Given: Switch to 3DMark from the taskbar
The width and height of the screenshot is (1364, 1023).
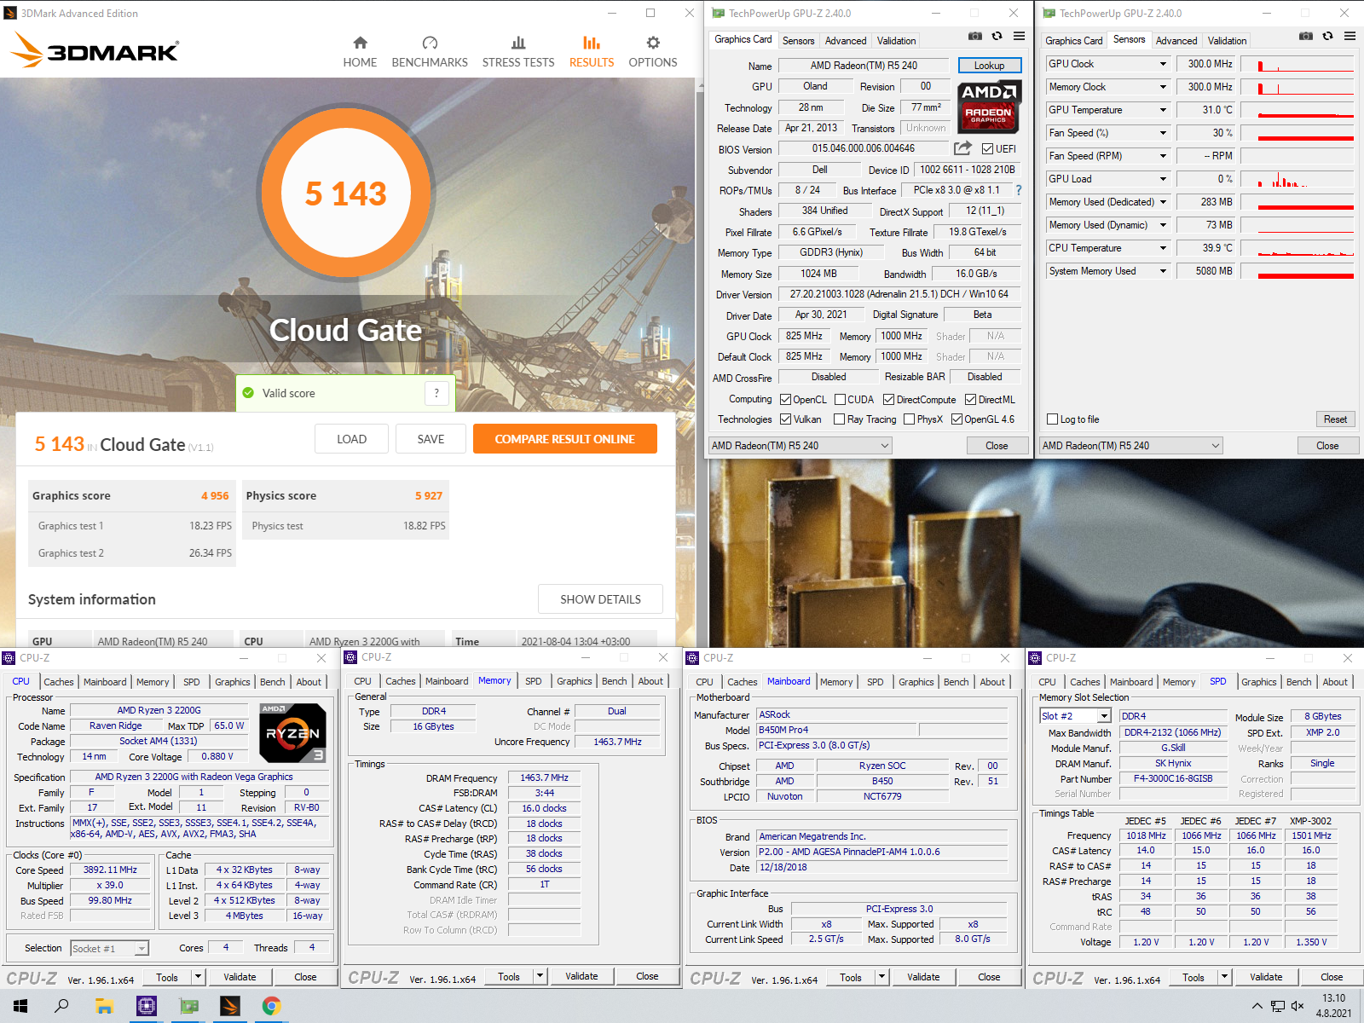Looking at the screenshot, I should coord(229,1006).
